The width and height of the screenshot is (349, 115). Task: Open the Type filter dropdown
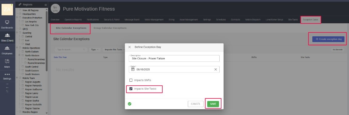coord(95,50)
